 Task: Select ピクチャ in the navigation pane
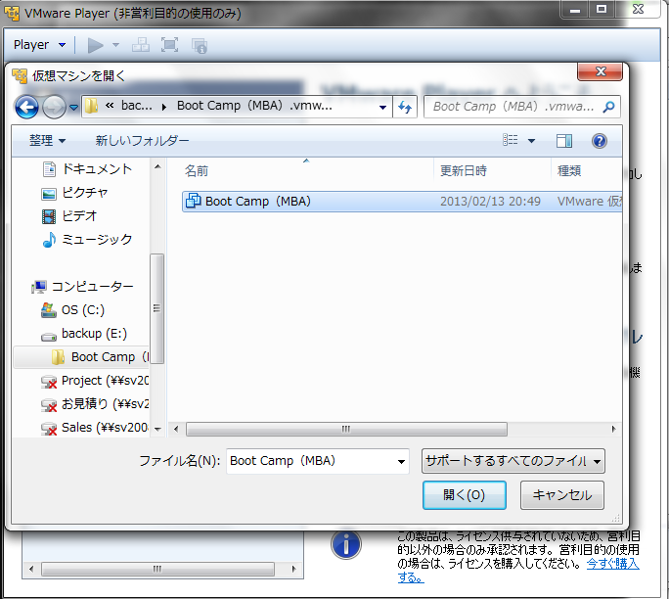coord(75,193)
